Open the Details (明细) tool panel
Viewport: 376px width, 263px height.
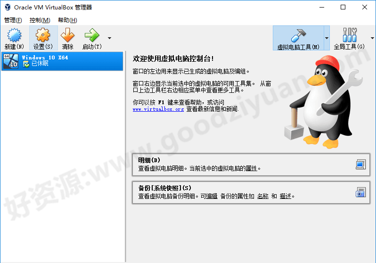click(251, 164)
